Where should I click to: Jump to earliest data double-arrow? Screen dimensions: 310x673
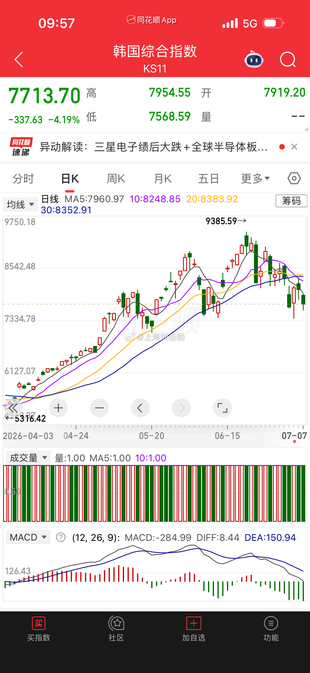(x=13, y=408)
